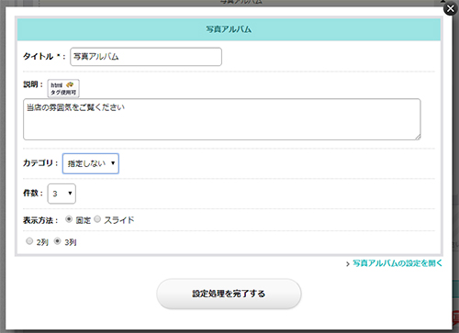Focus the タイトル input field
459x333 pixels.
click(146, 57)
